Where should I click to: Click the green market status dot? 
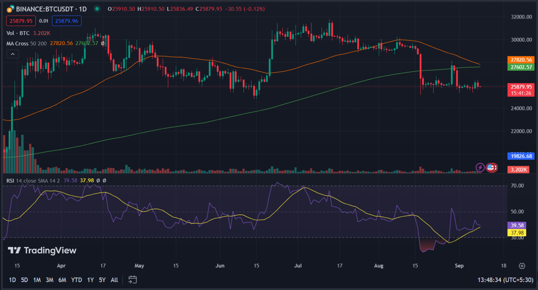click(x=97, y=9)
